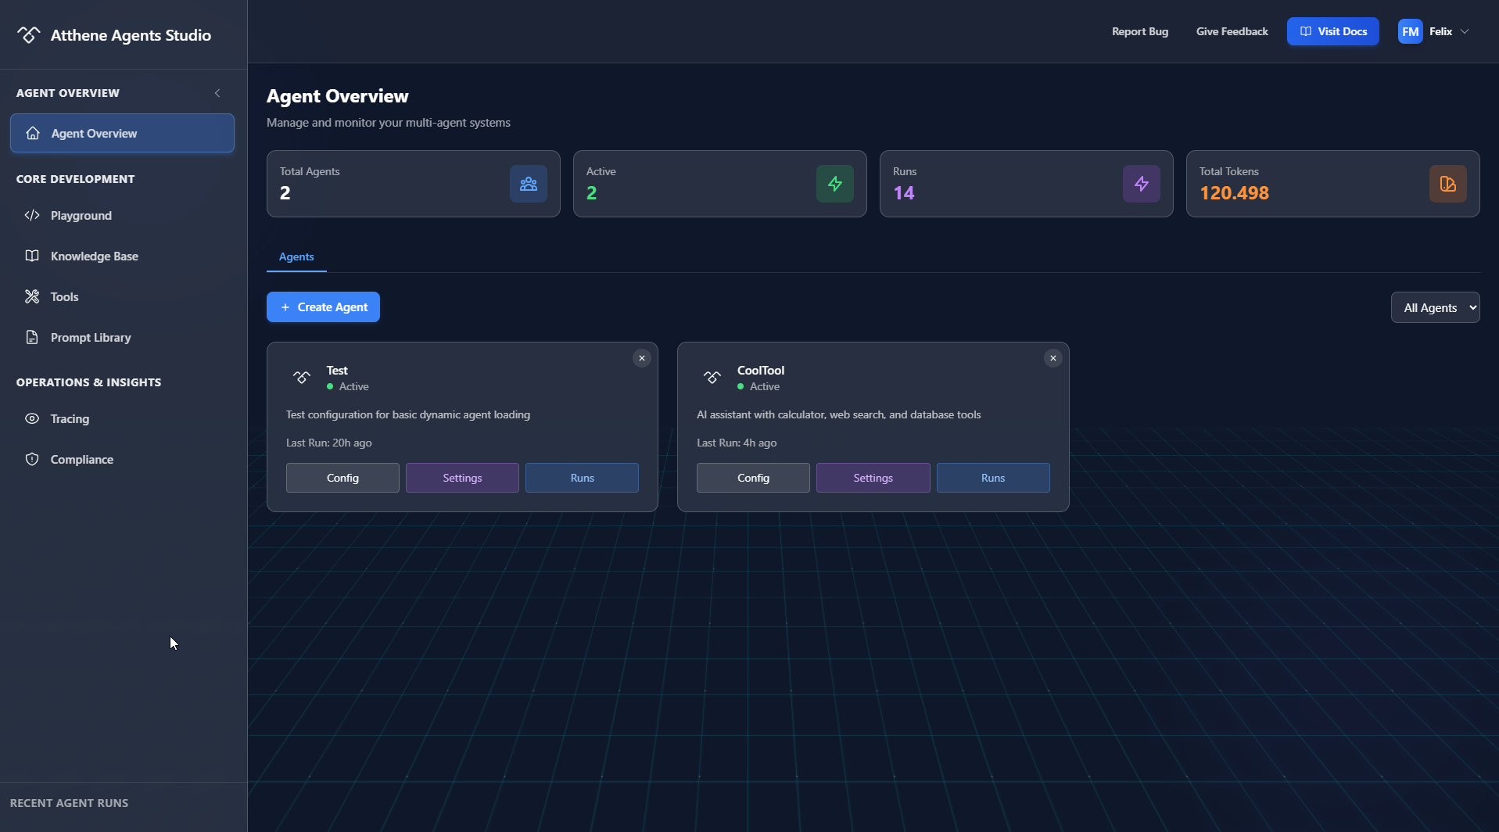This screenshot has width=1499, height=832.
Task: Collapse the Agent Overview sidebar
Action: pos(217,92)
